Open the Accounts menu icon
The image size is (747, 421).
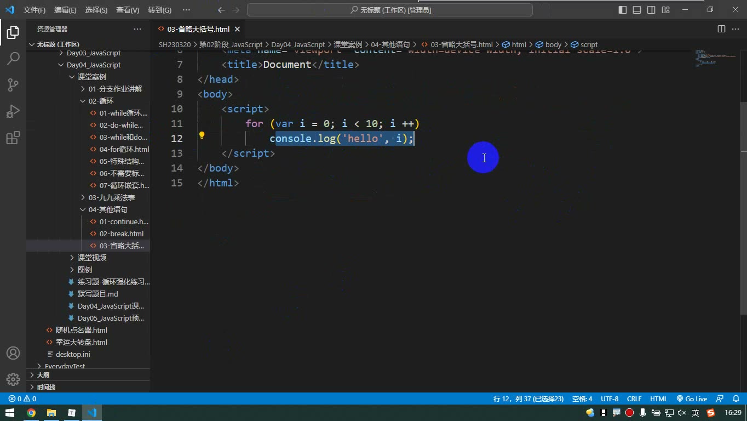[13, 353]
